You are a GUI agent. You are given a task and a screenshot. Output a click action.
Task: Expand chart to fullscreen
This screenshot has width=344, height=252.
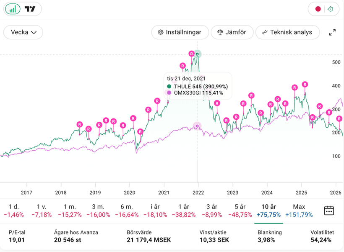coord(332,32)
